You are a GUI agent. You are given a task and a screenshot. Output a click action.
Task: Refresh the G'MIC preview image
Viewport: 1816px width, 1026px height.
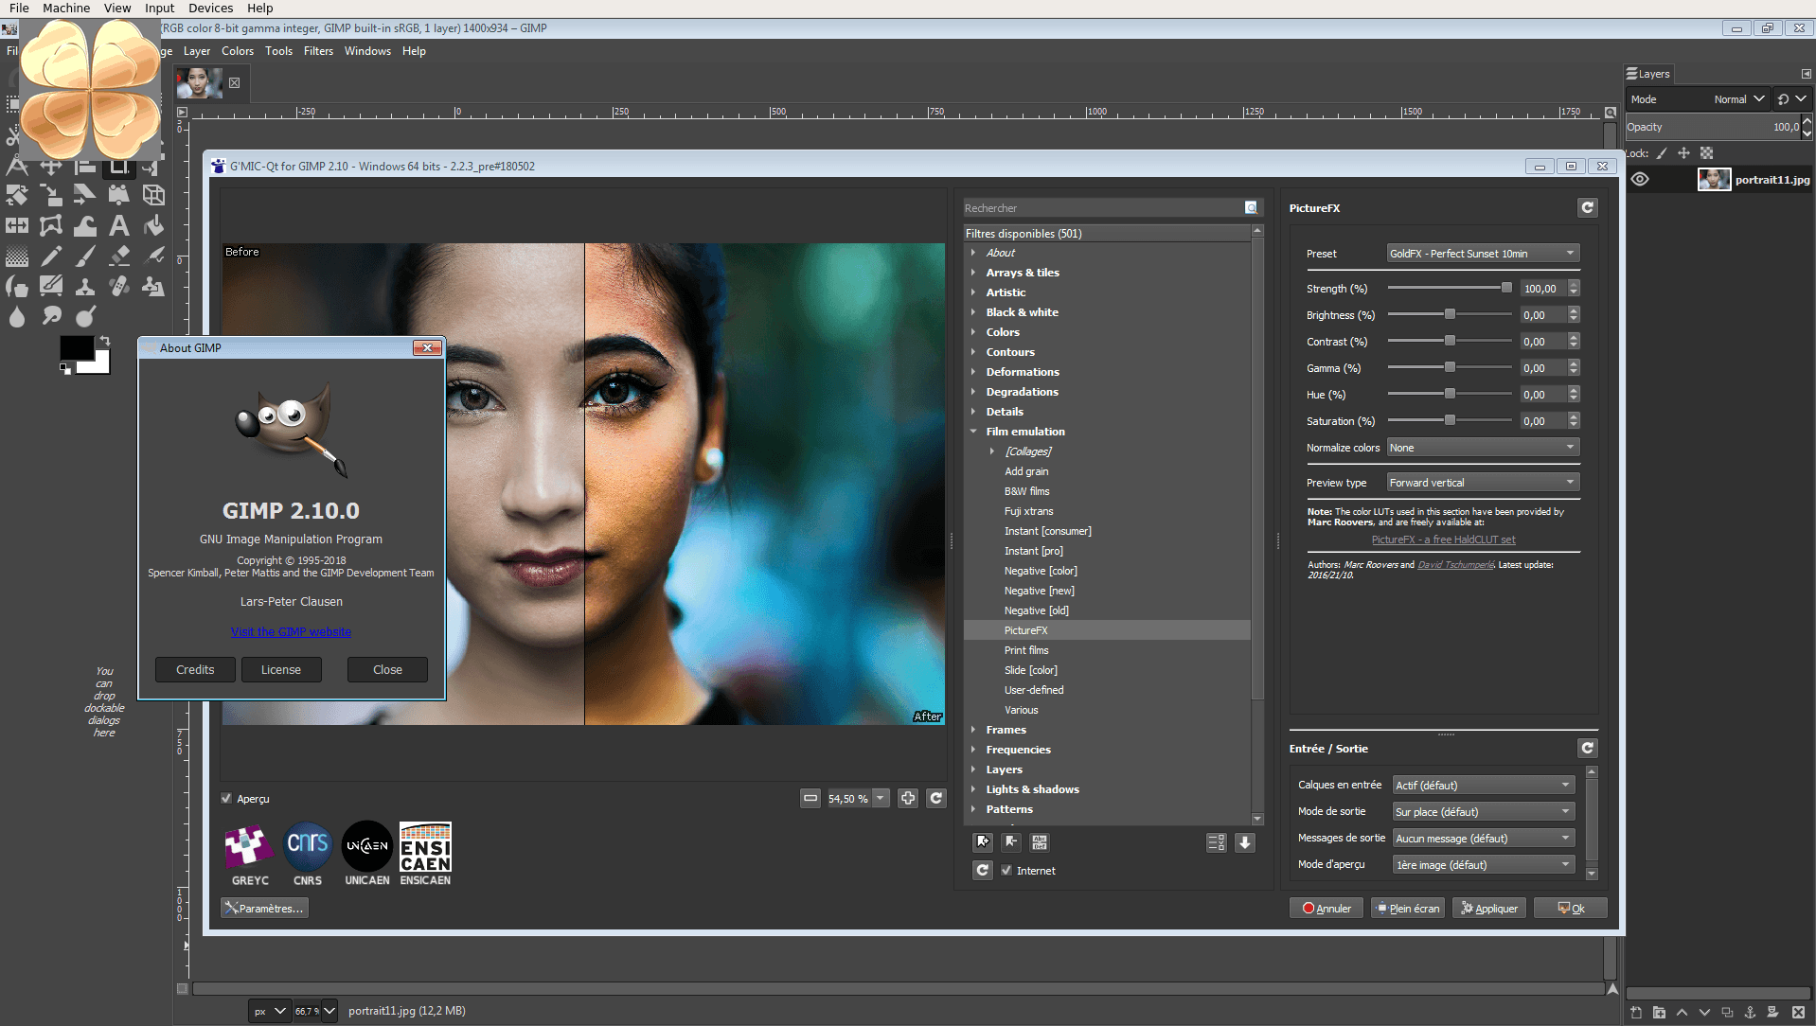tap(936, 798)
